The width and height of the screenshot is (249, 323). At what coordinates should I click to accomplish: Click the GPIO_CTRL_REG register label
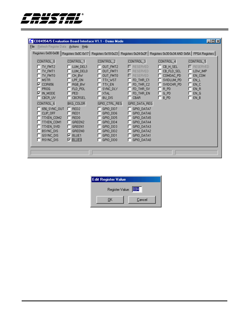tap(110, 104)
